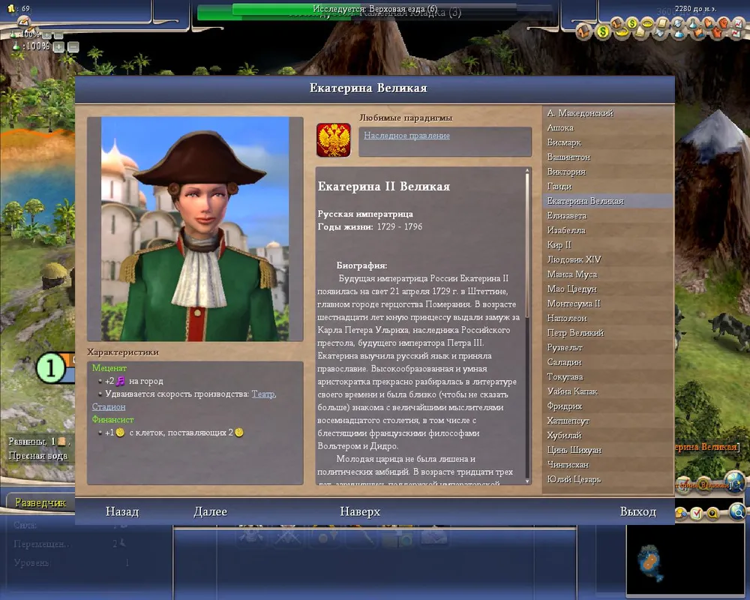The width and height of the screenshot is (750, 600).
Task: Select Юлий Цезарь in the leader list
Action: coord(607,479)
